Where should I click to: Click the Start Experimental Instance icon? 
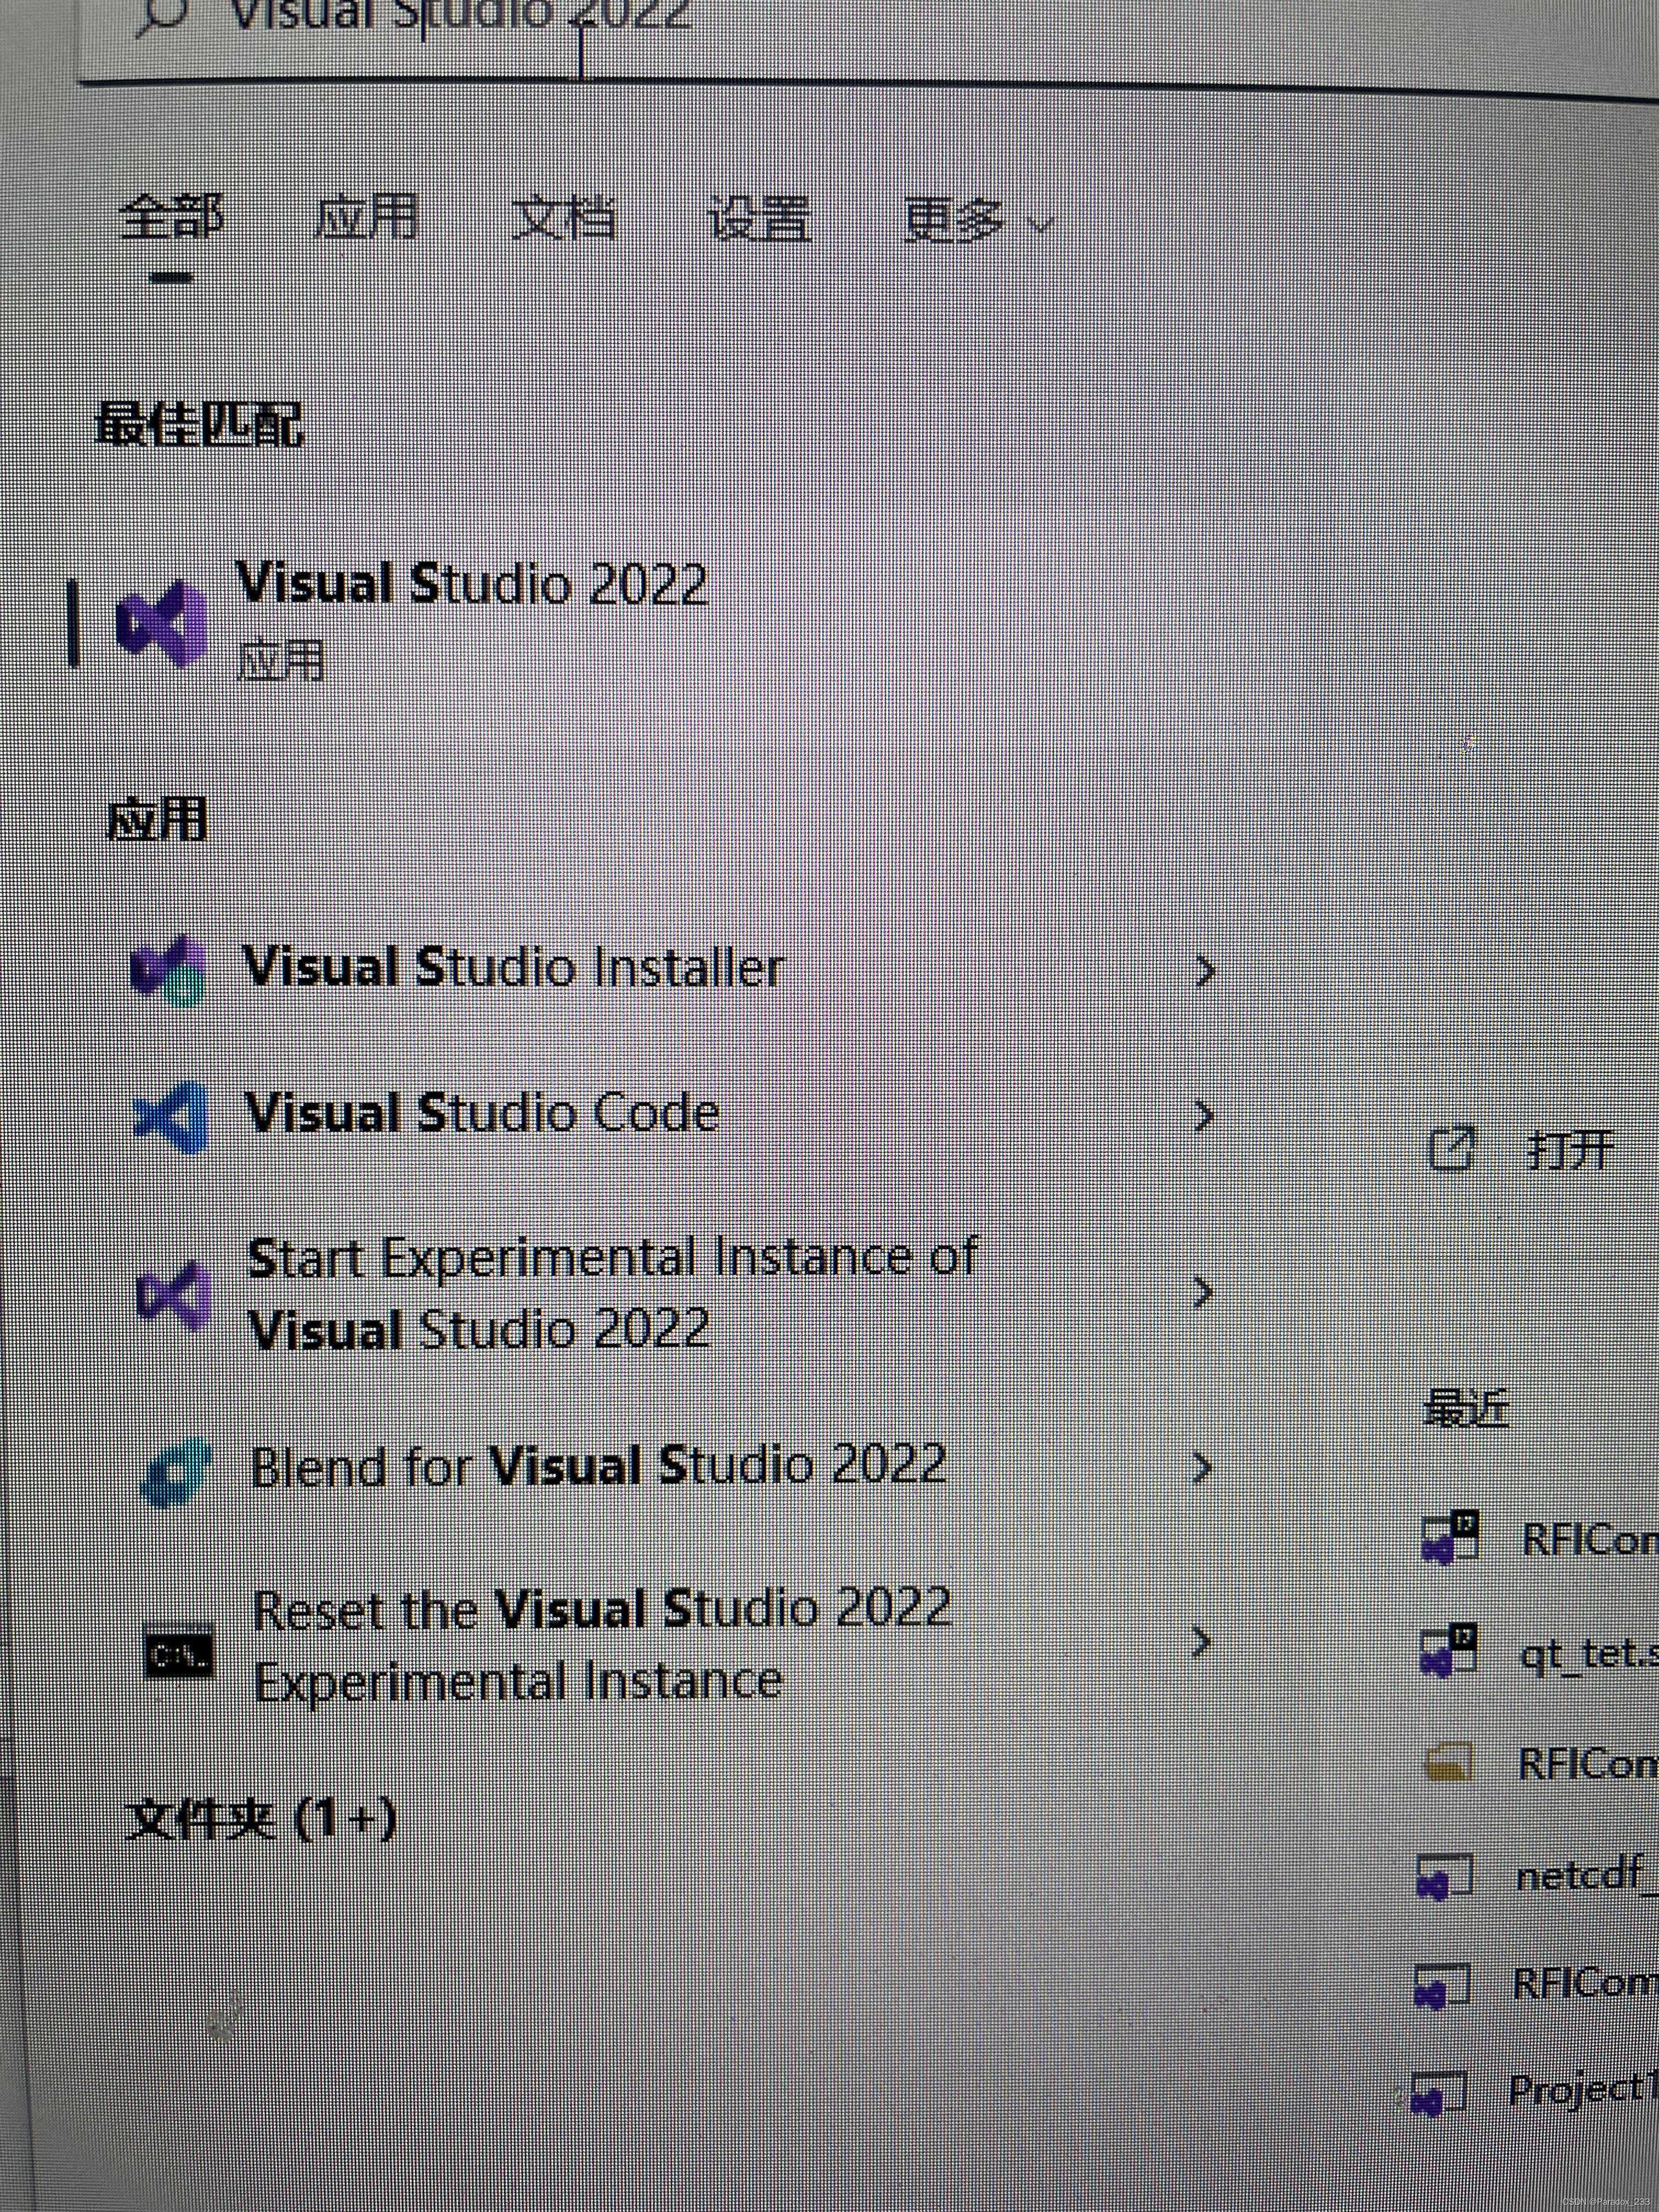point(174,1295)
